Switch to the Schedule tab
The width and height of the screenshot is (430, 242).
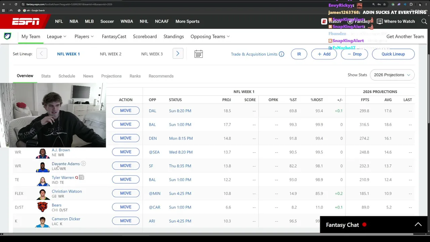click(x=67, y=76)
